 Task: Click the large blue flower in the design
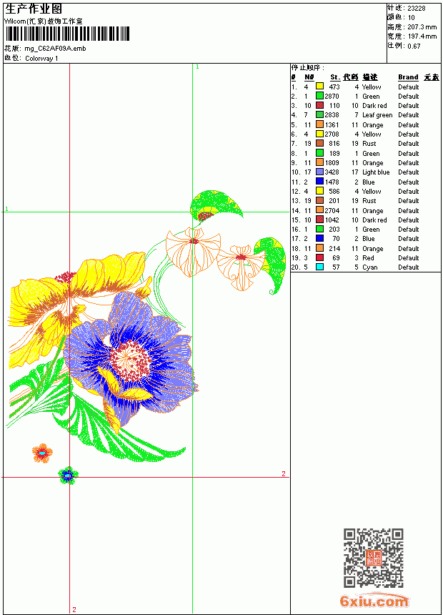[x=131, y=359]
